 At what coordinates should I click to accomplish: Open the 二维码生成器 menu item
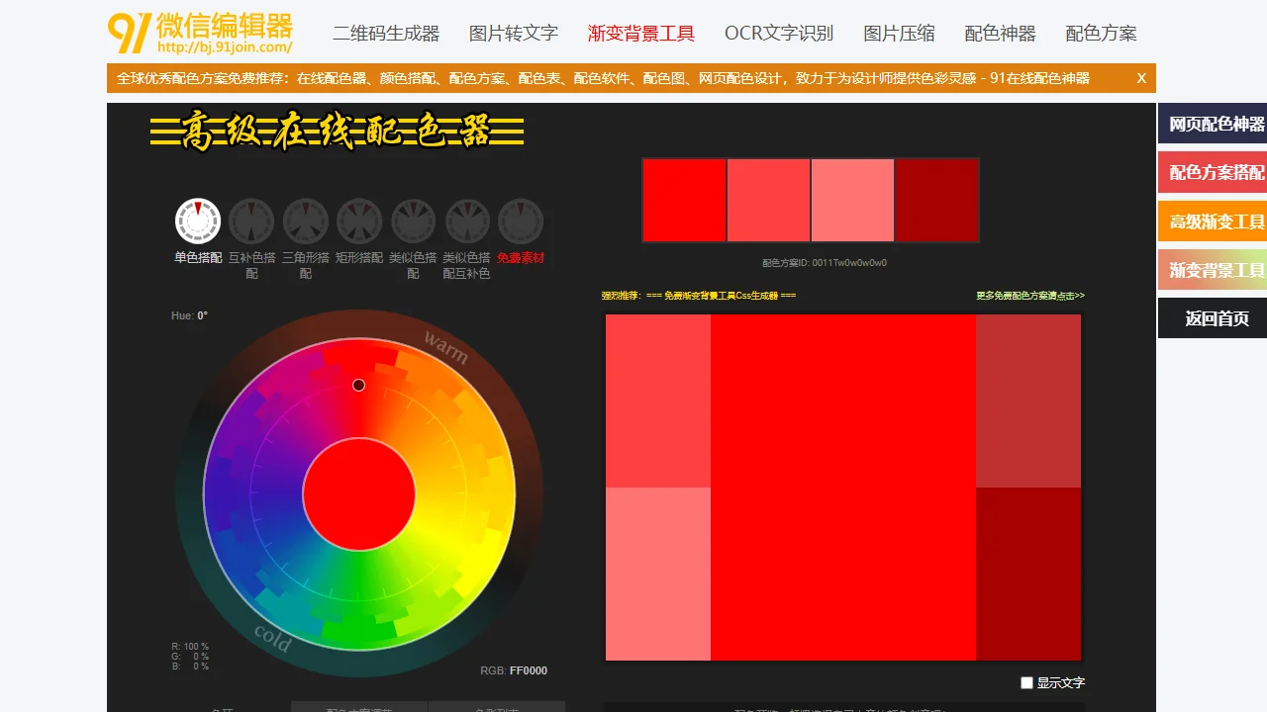[386, 34]
